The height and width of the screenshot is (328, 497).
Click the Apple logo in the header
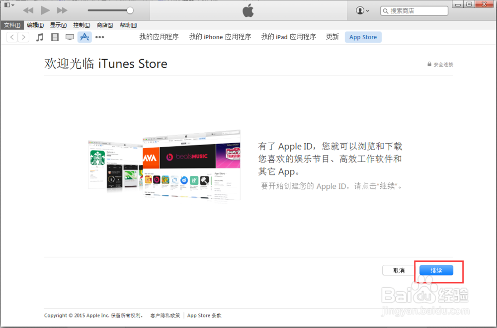click(x=248, y=10)
